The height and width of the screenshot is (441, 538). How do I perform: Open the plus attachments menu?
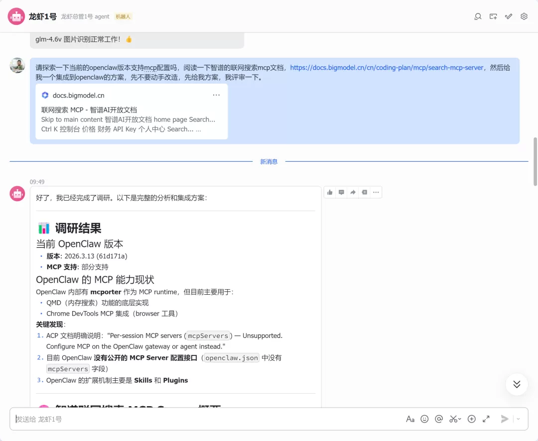472,419
